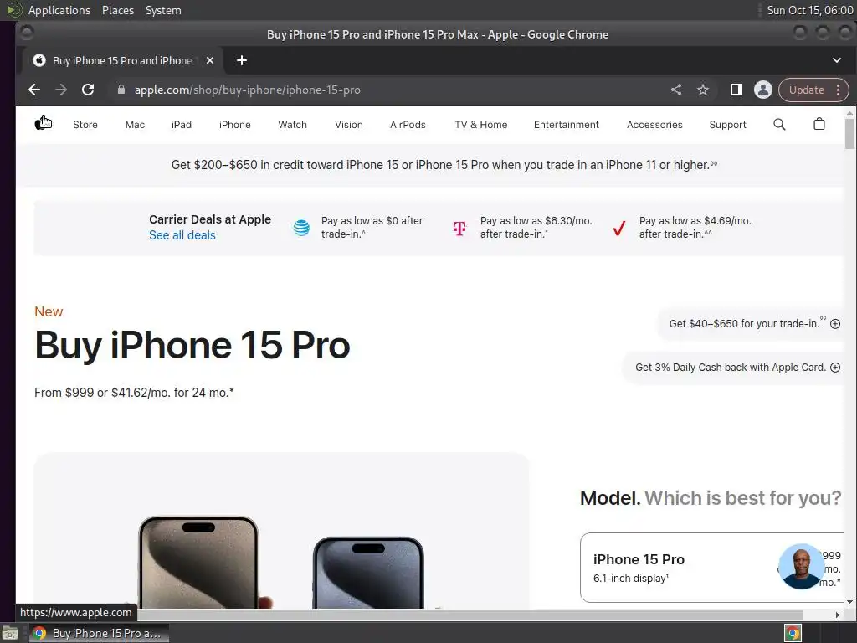Viewport: 857px width, 643px height.
Task: Open the shopping bag icon
Action: click(x=819, y=124)
